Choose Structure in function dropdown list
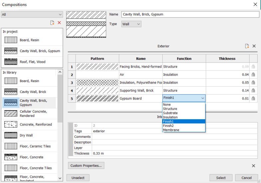Screen dimensions: 261x183 [184, 109]
